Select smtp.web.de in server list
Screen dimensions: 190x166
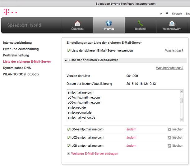pyautogui.click(x=77, y=108)
